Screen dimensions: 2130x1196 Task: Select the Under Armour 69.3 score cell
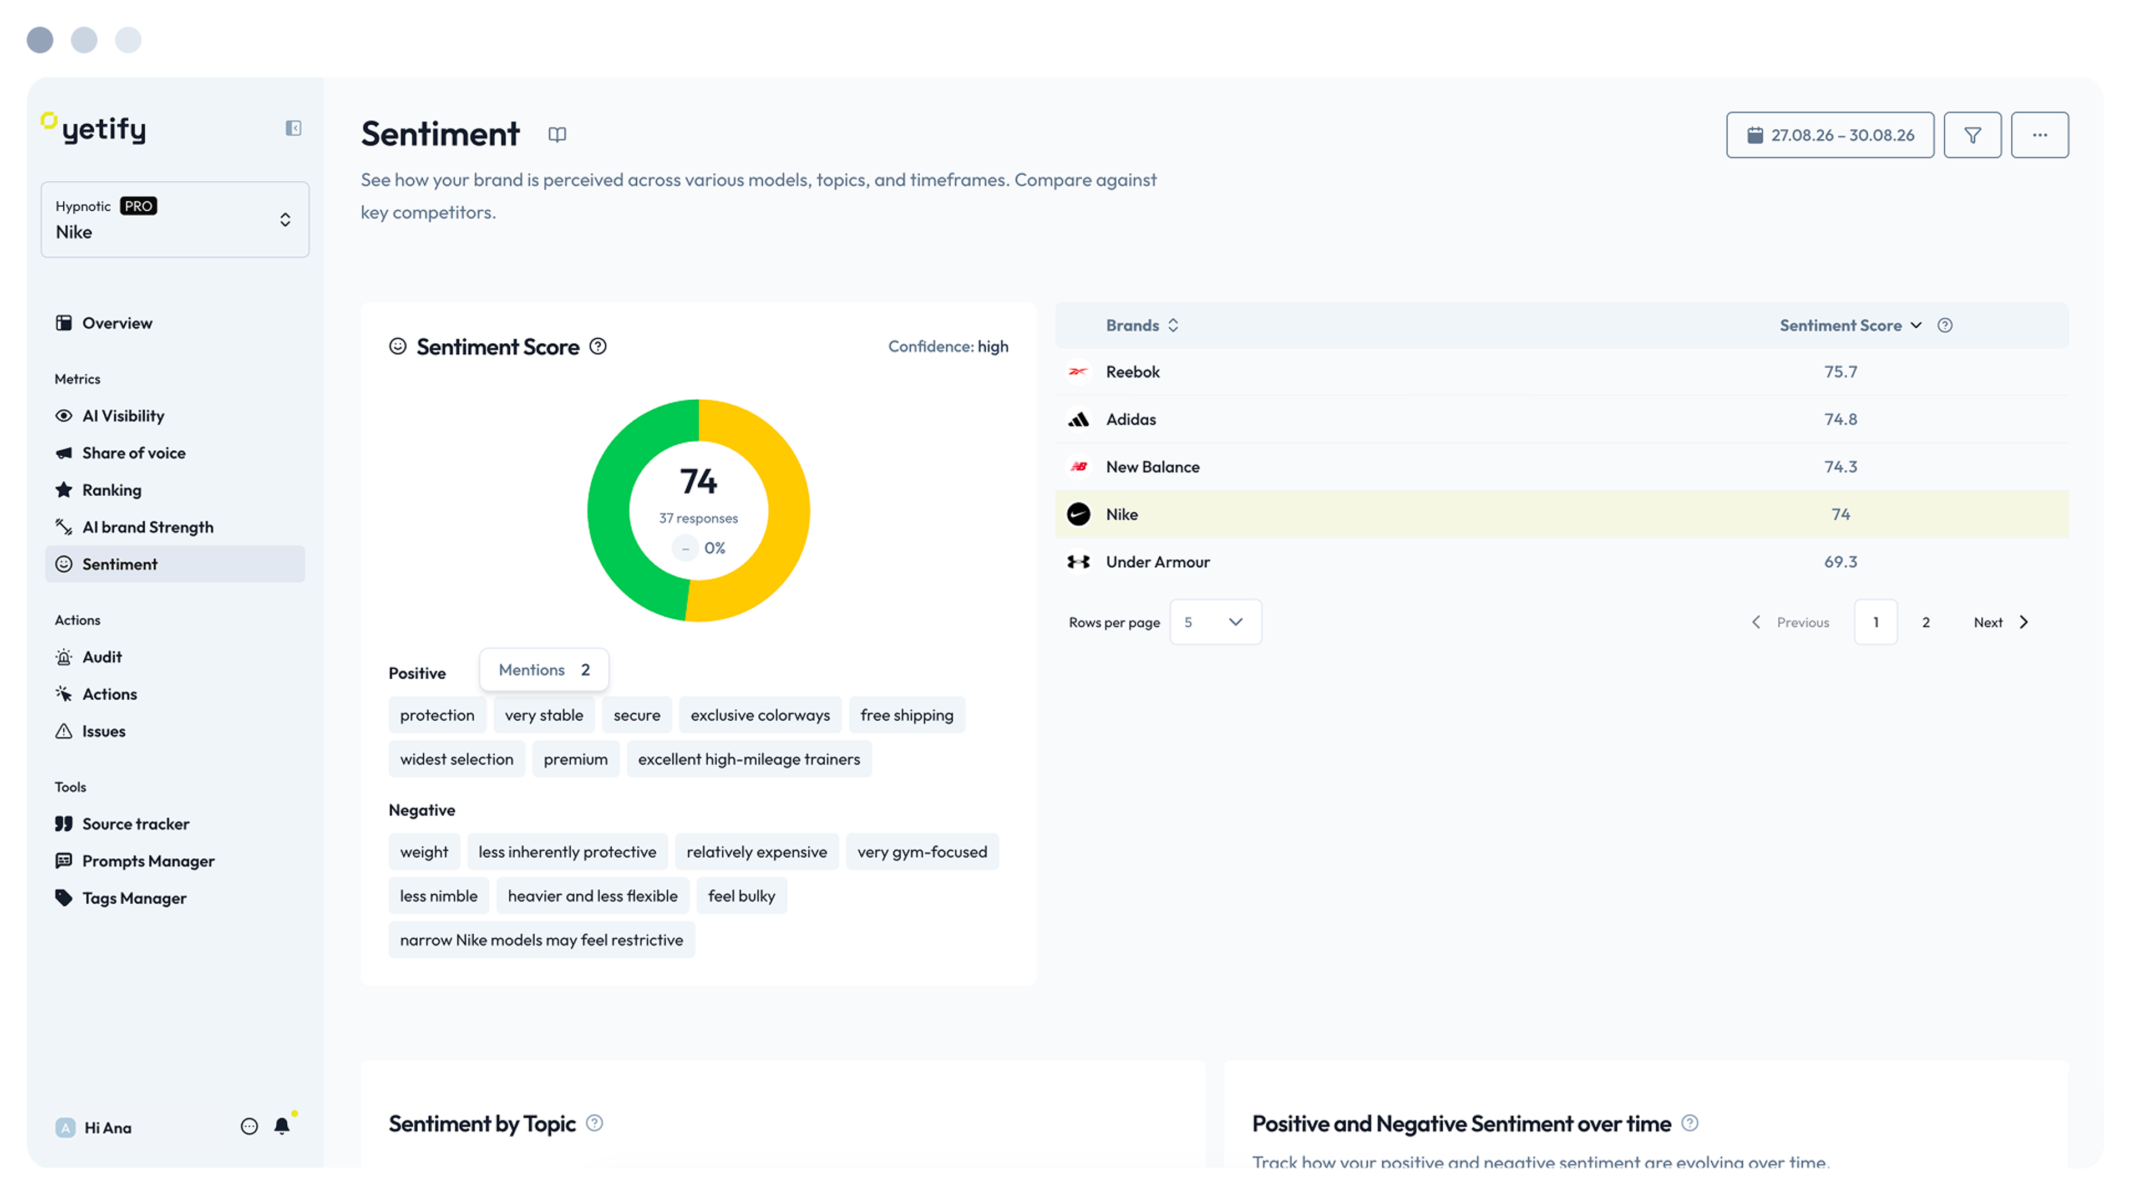[x=1840, y=562]
